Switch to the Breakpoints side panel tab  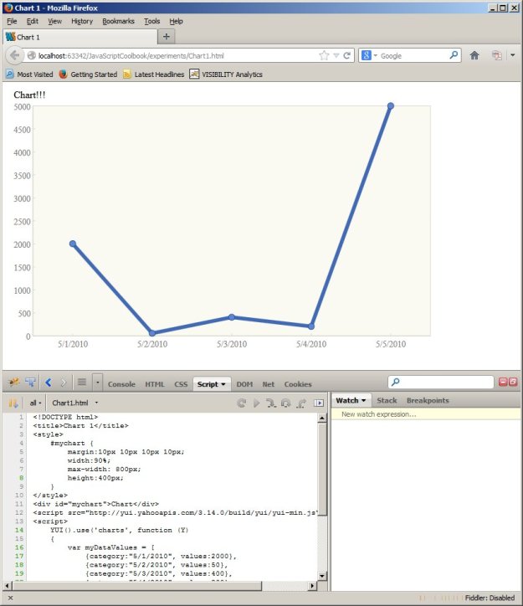coord(427,401)
